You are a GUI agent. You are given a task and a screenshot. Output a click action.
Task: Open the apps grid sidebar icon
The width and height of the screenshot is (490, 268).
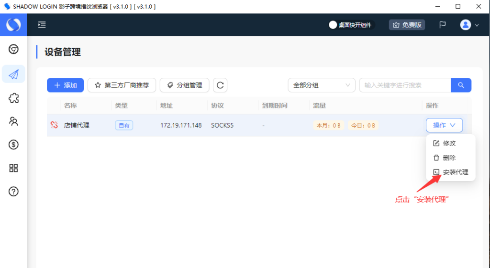point(13,168)
